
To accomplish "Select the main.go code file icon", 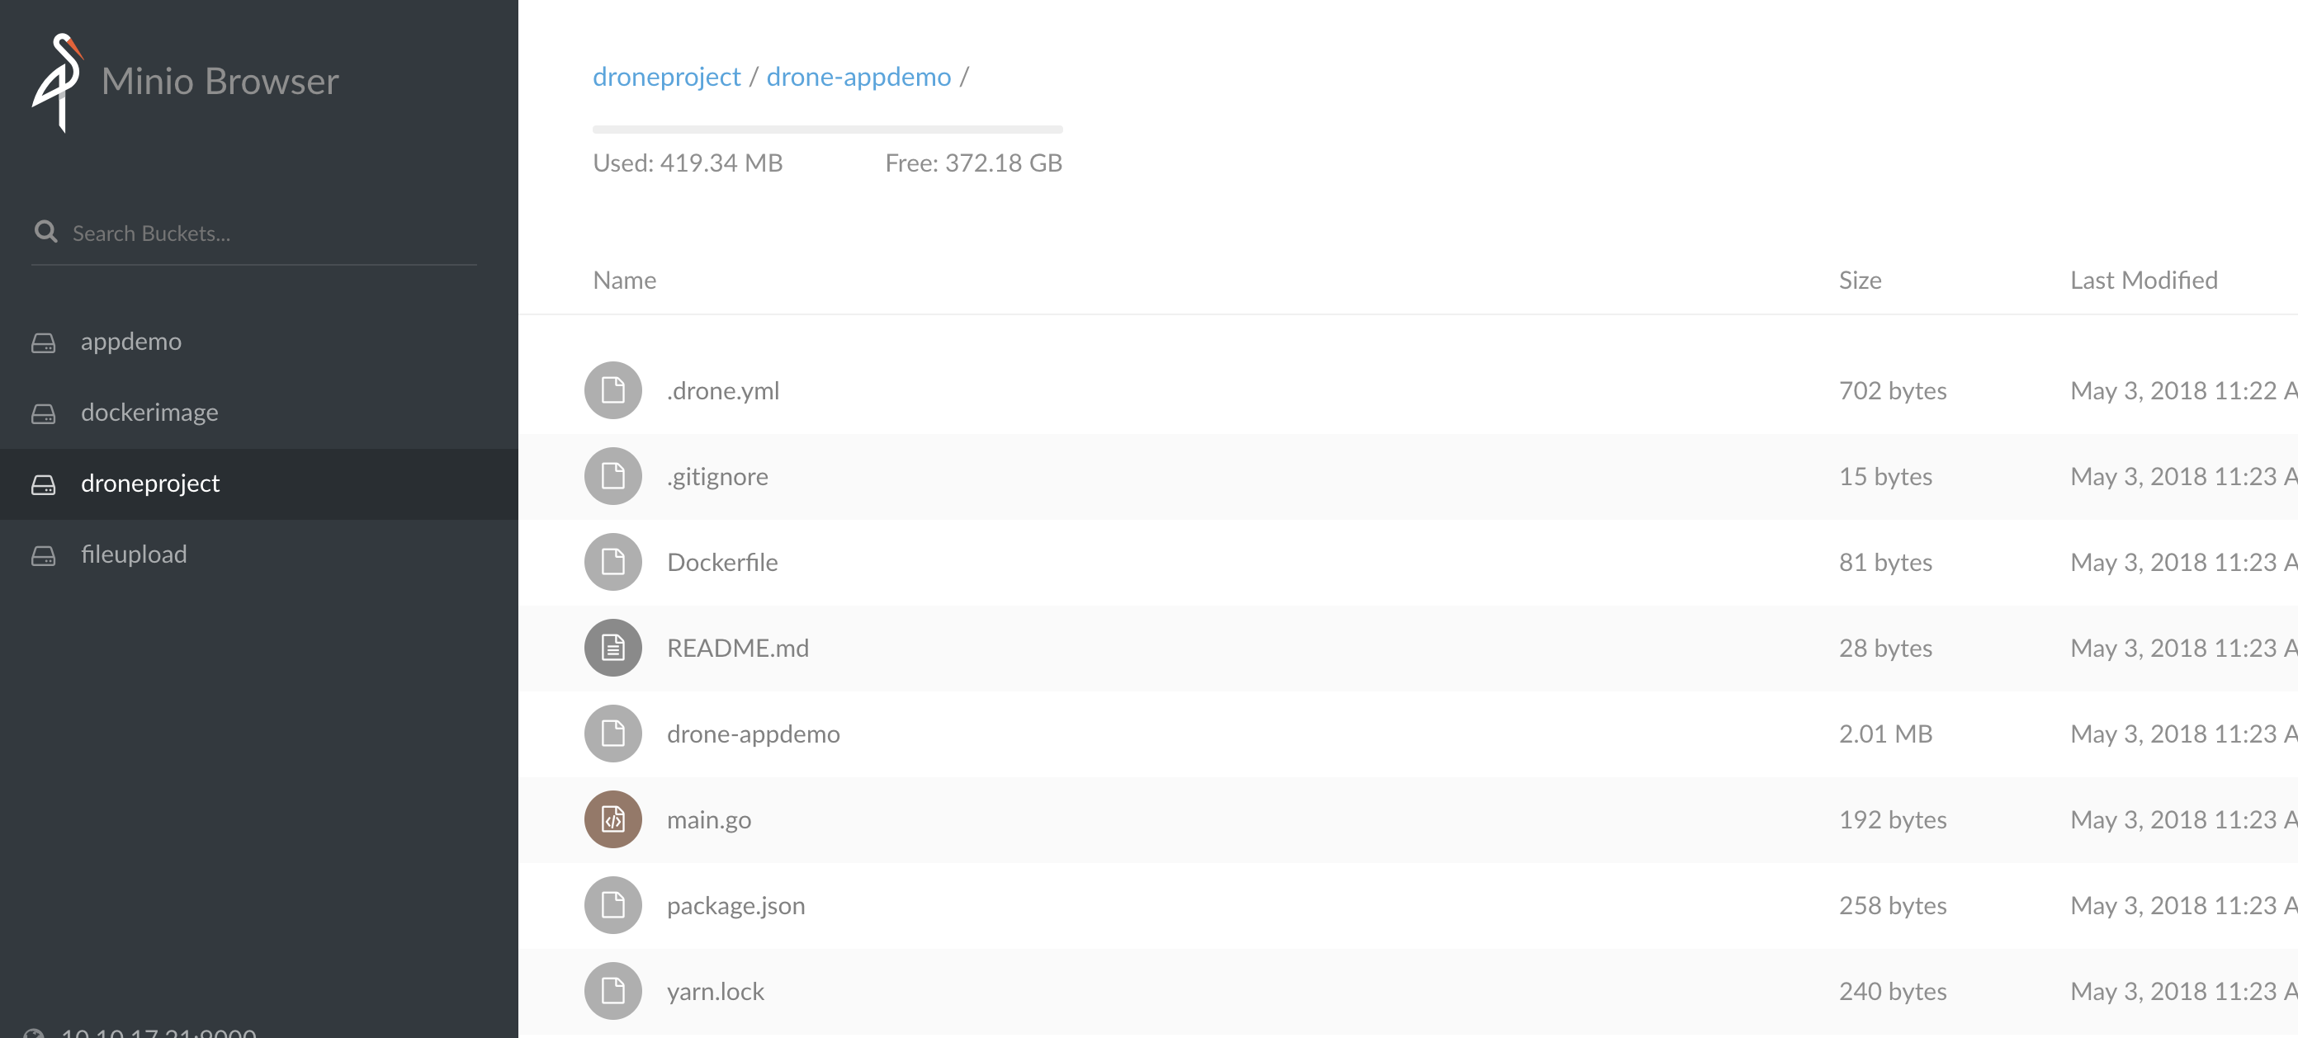I will [612, 819].
